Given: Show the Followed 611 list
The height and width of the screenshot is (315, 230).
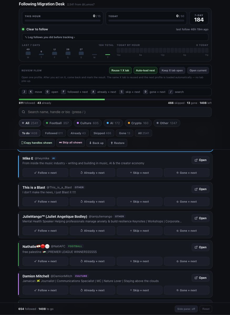Looking at the screenshot, I should [54, 133].
